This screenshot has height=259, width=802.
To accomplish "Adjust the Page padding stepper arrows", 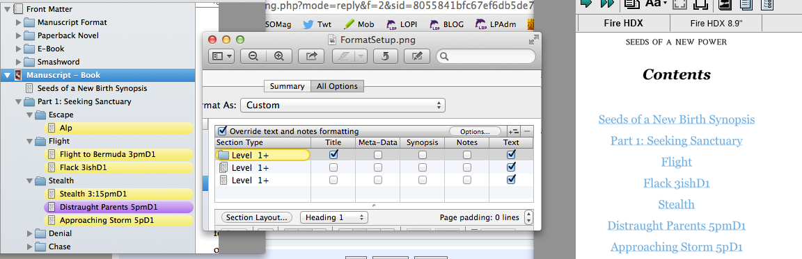I will click(x=528, y=218).
